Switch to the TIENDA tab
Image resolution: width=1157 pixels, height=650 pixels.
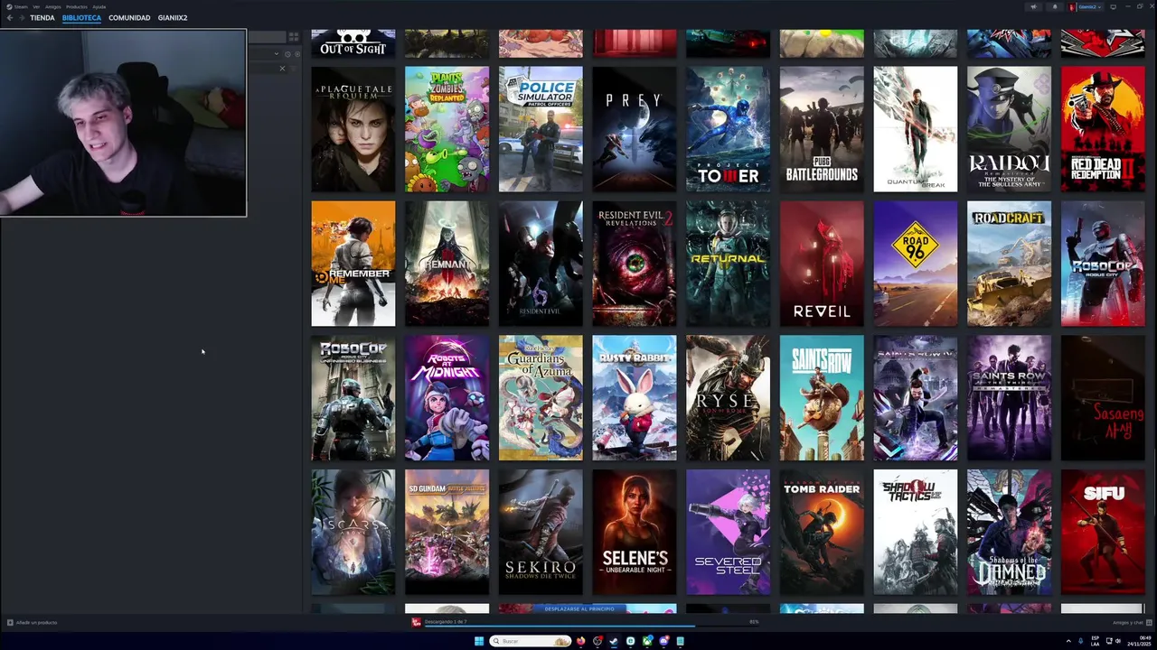pos(42,18)
